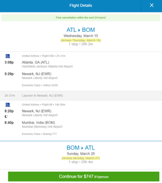Click the Layover in Newark row
The image size is (162, 183).
click(81, 96)
